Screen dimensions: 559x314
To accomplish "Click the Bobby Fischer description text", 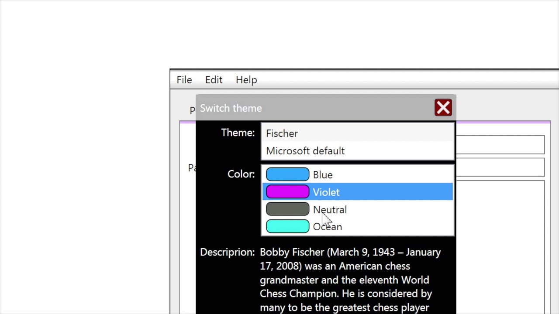I will (350, 280).
